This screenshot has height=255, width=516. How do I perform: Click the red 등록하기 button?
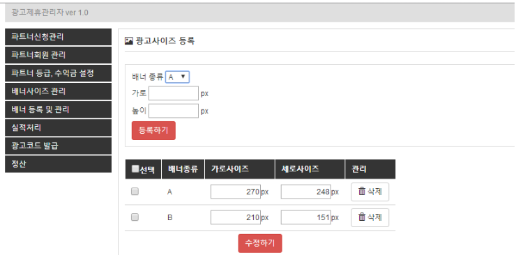tap(153, 130)
